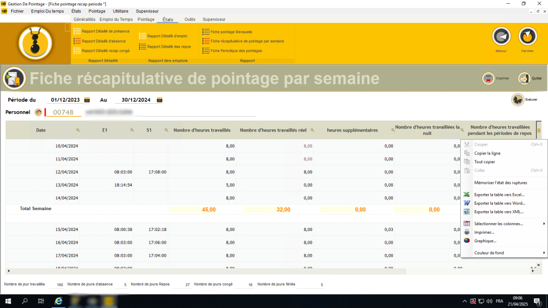Click the Retour back arrow icon
Image resolution: width=548 pixels, height=308 pixels.
[501, 36]
